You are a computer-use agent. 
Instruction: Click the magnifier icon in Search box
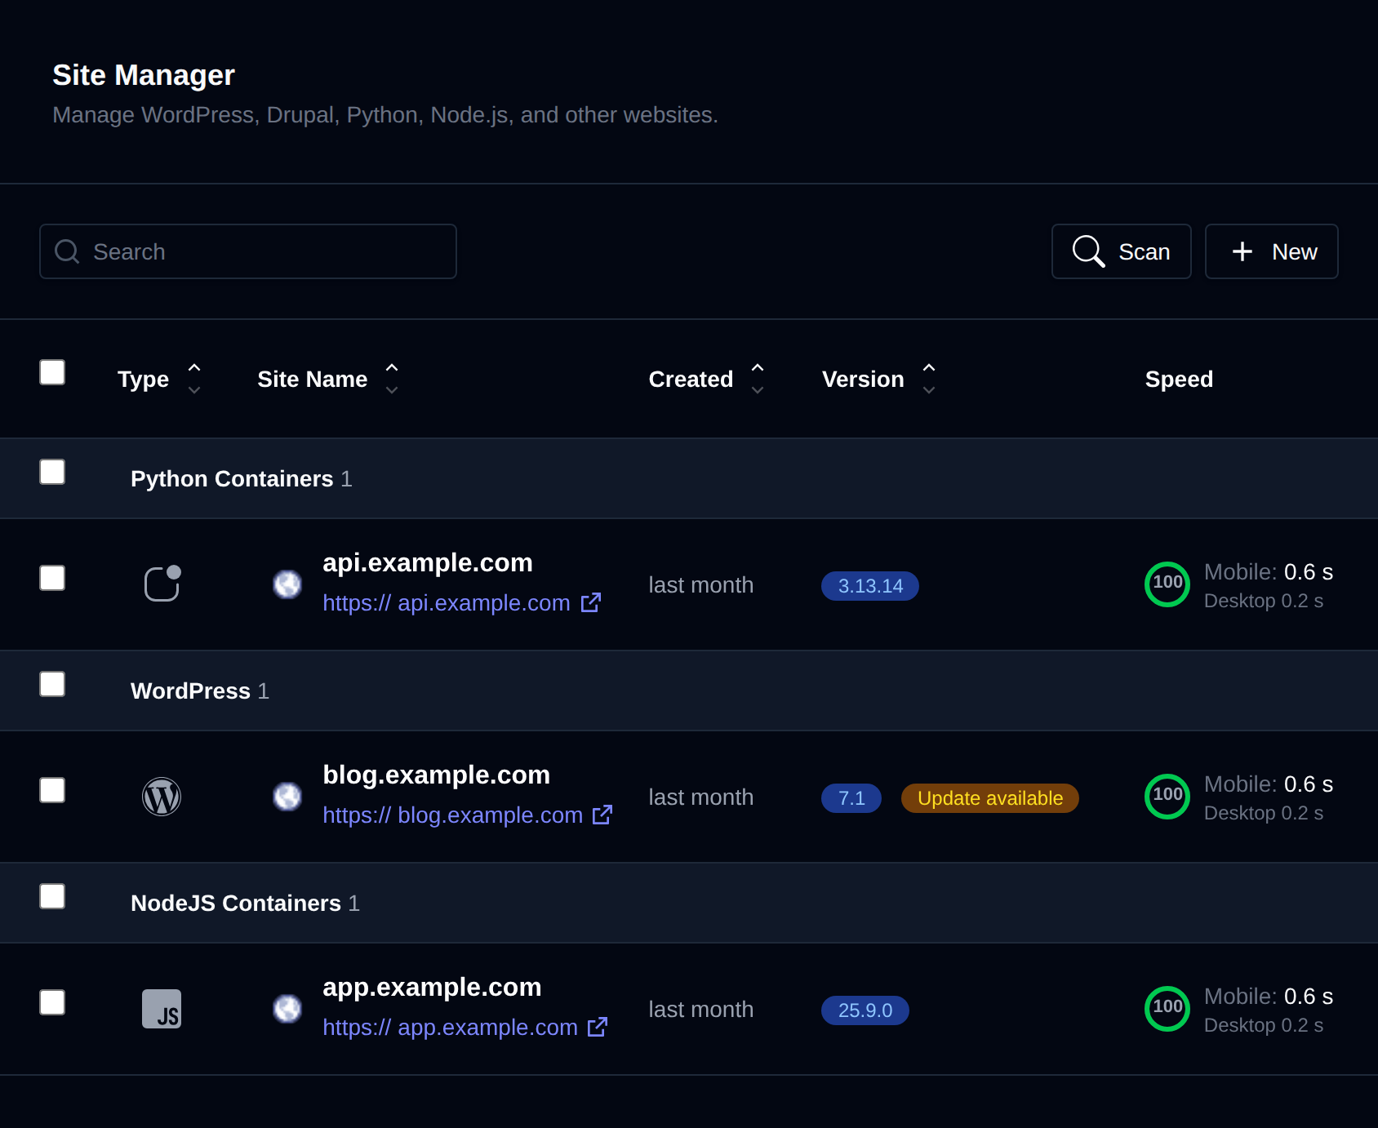(67, 251)
